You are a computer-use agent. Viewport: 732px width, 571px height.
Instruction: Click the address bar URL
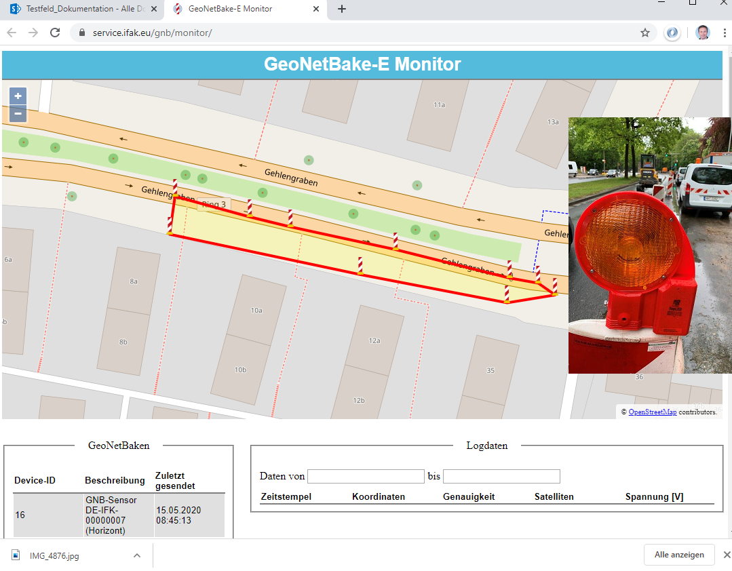(152, 33)
